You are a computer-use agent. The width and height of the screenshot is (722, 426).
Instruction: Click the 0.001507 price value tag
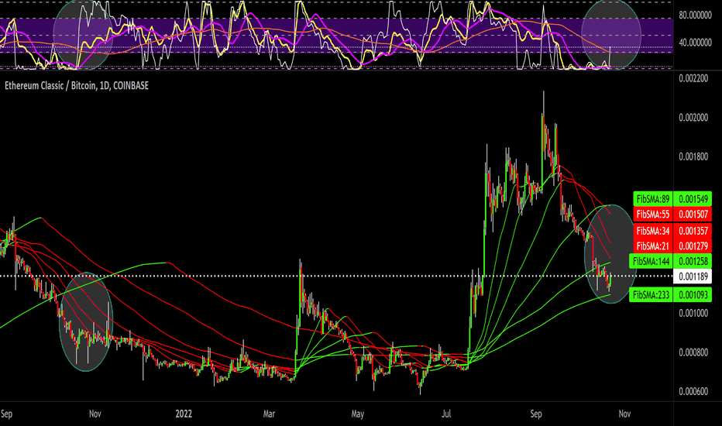[x=693, y=214]
